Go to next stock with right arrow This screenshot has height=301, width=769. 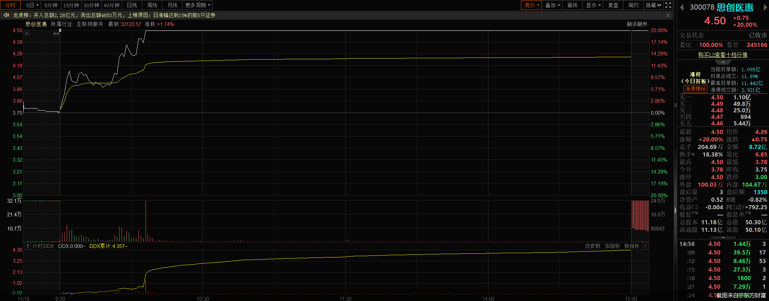point(765,8)
